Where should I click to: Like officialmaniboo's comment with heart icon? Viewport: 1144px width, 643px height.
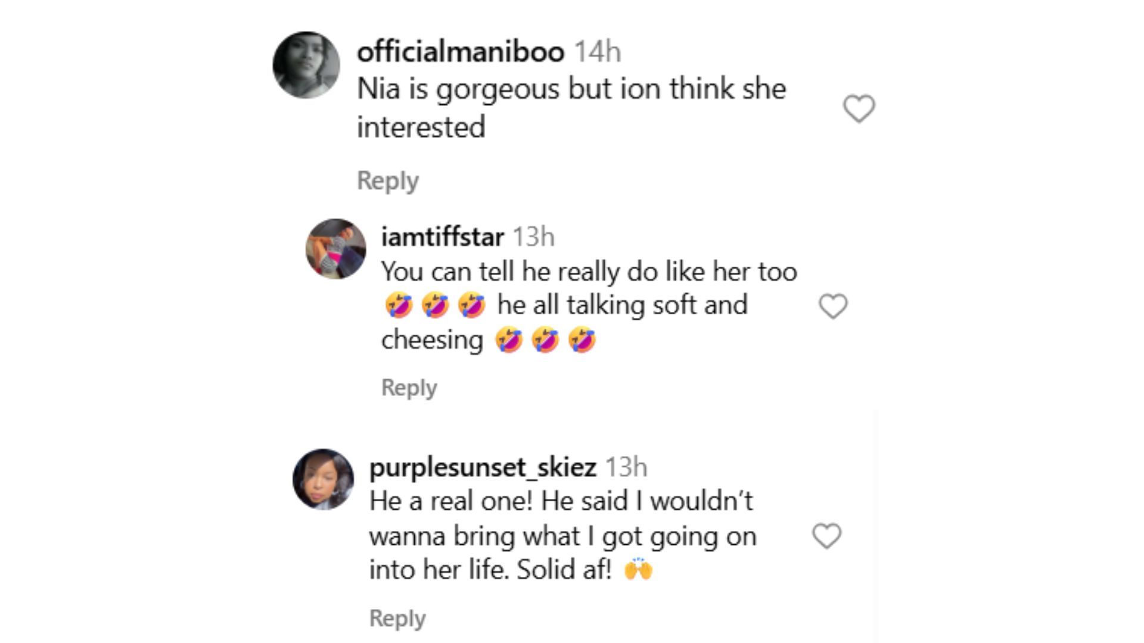pos(859,108)
